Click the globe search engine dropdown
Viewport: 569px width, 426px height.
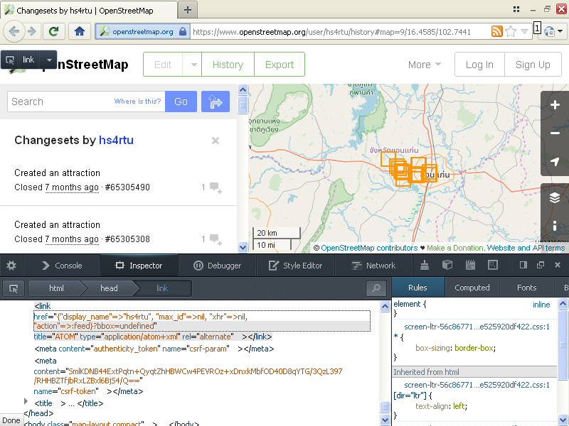(553, 31)
